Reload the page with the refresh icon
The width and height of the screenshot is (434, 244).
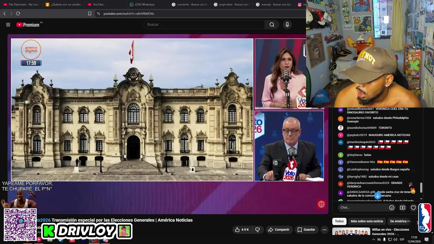(18, 14)
